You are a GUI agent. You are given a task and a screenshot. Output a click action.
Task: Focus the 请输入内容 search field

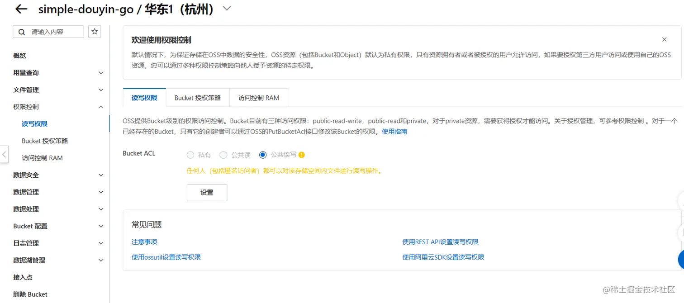(x=48, y=32)
